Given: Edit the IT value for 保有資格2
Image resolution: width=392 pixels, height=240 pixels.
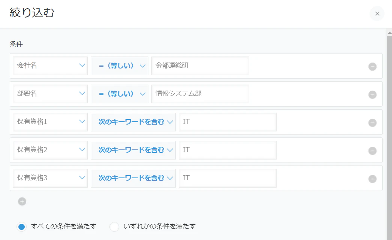Looking at the screenshot, I should pos(228,150).
